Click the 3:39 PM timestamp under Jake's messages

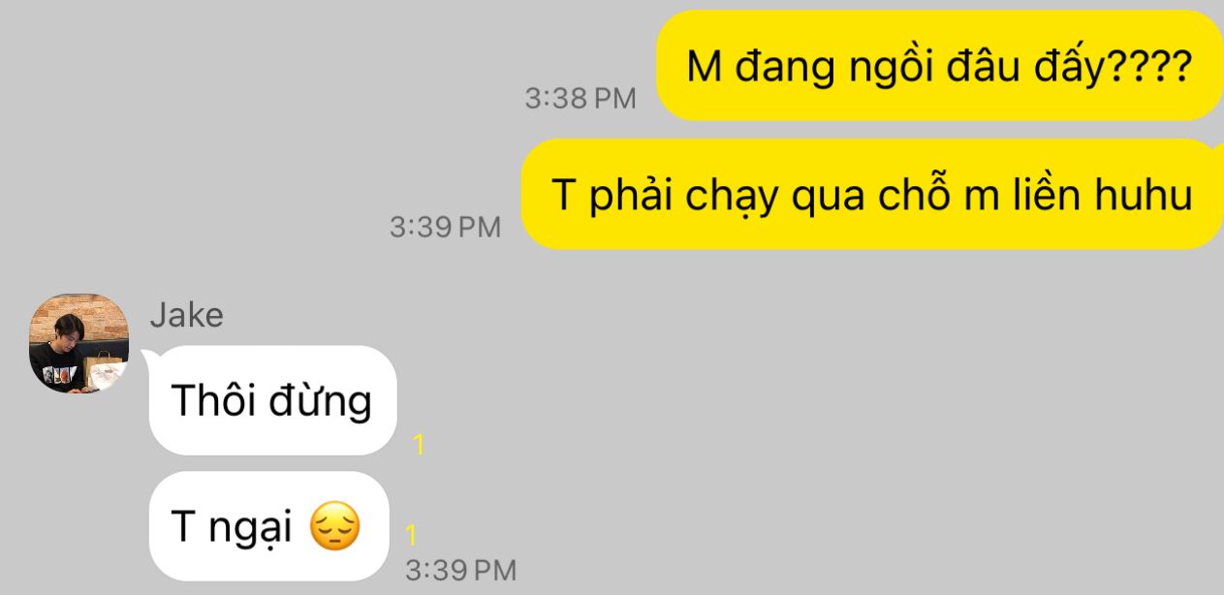tap(460, 569)
